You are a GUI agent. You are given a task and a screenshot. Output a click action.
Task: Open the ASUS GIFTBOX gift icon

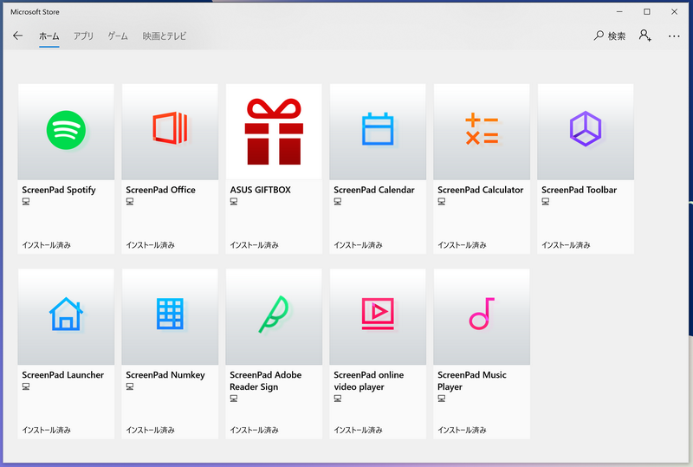coord(274,132)
